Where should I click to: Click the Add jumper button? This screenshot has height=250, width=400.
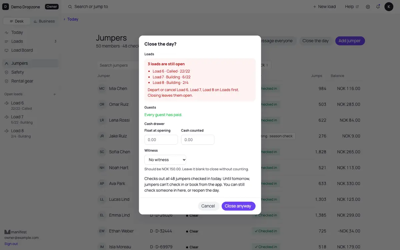[350, 41]
